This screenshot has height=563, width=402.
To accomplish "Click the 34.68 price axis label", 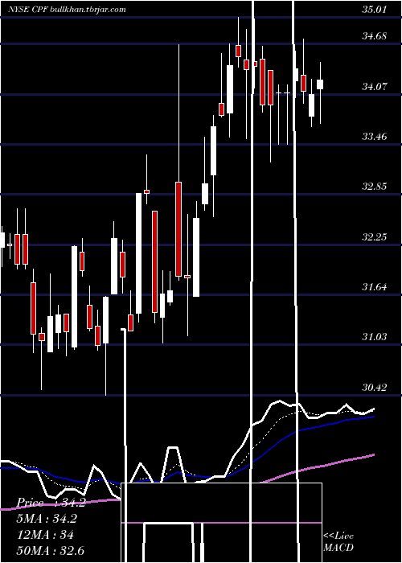I will 375,36.
